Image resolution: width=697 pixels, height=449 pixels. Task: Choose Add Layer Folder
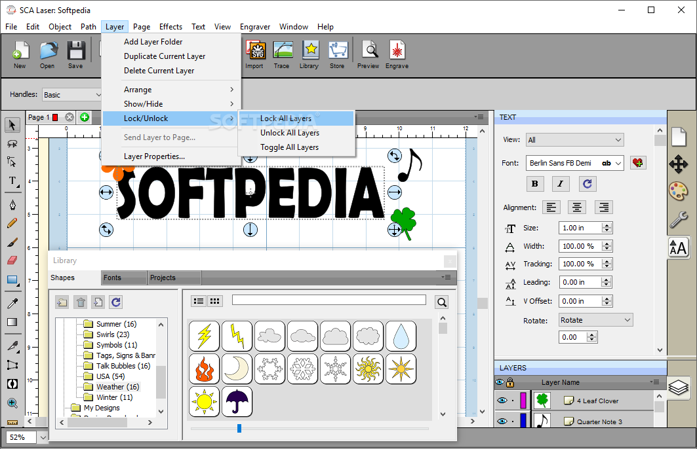172,42
